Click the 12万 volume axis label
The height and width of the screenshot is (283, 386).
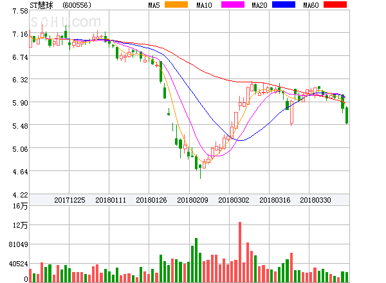pos(20,225)
